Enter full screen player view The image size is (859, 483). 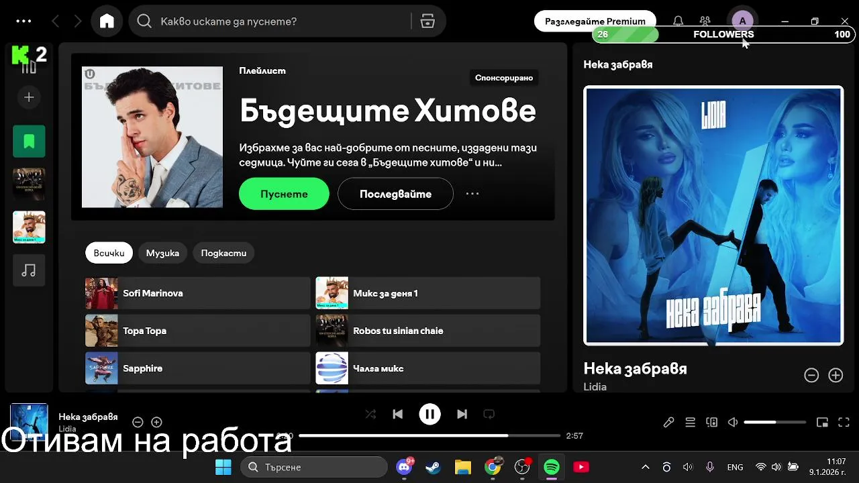click(x=844, y=422)
